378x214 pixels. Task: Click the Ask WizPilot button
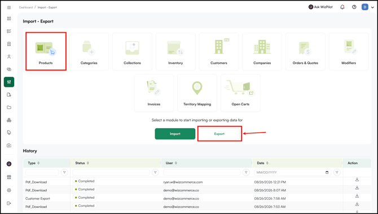320,7
